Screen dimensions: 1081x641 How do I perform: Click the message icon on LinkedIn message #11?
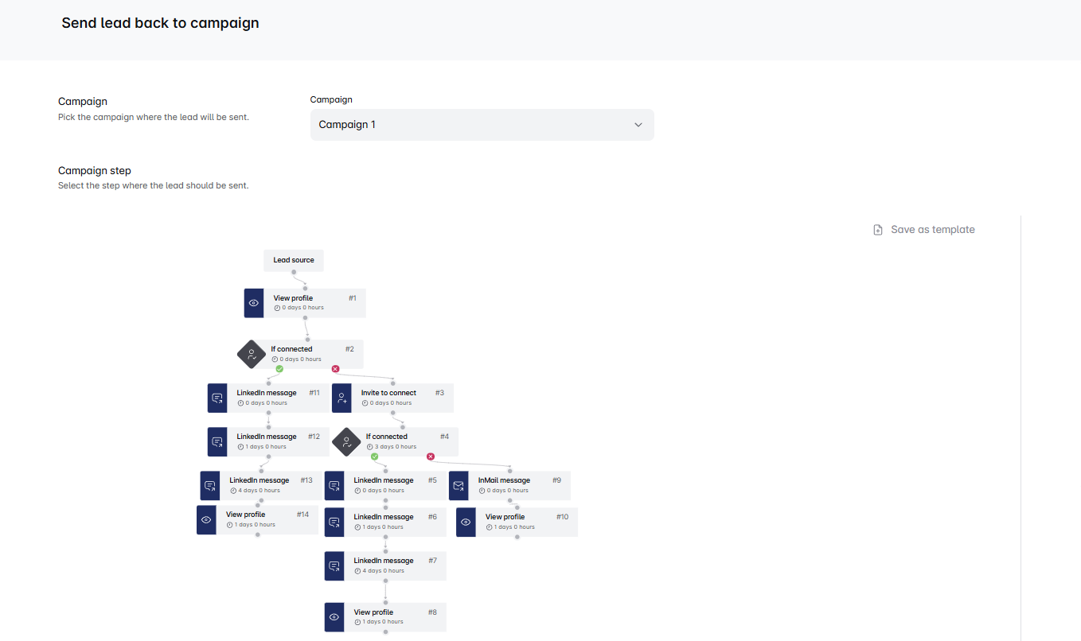pyautogui.click(x=217, y=398)
